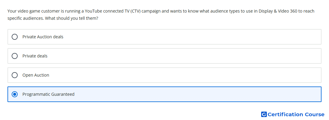The image size is (329, 120).
Task: Click "What should you tell them?" sentence
Action: [71, 19]
